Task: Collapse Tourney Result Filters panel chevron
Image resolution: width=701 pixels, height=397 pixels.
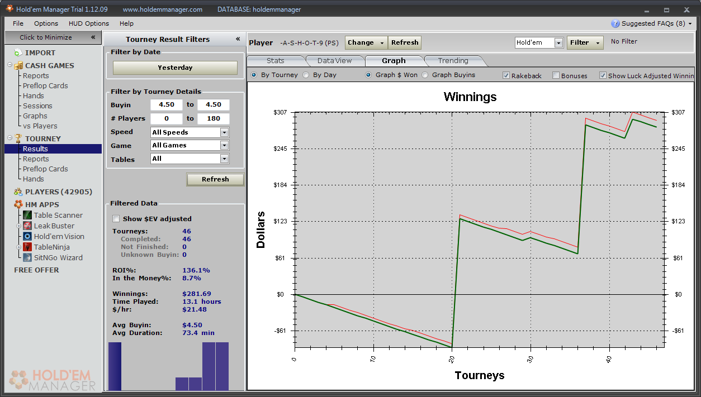Action: 238,39
